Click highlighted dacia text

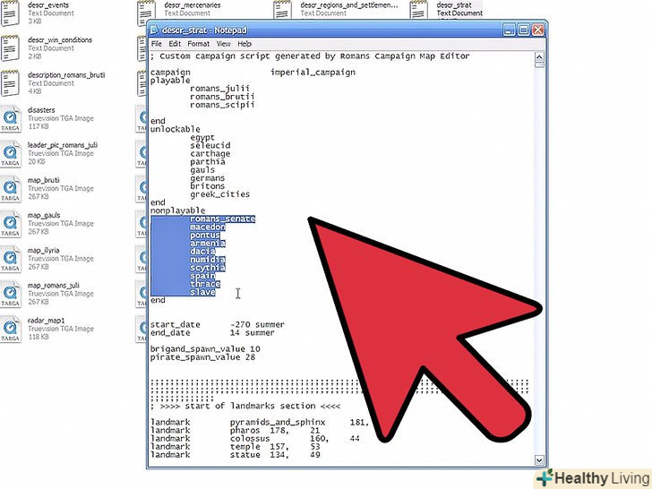202,251
